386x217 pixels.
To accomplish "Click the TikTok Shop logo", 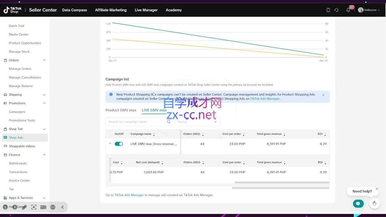I will pyautogui.click(x=13, y=10).
